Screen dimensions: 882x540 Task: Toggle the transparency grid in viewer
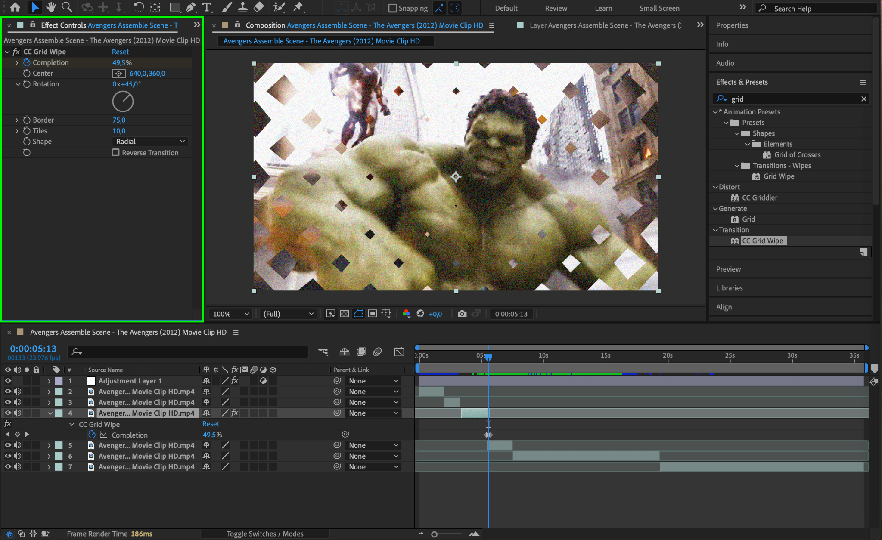coord(345,314)
